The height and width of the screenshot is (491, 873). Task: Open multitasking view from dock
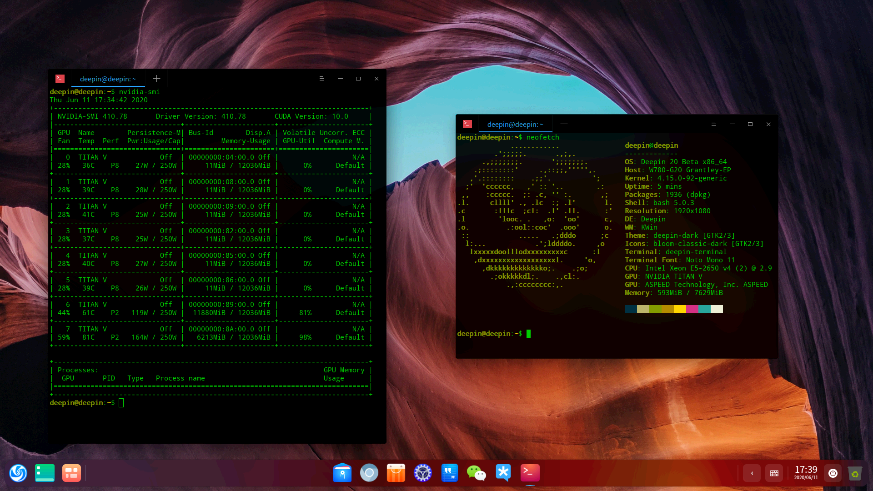coord(71,473)
